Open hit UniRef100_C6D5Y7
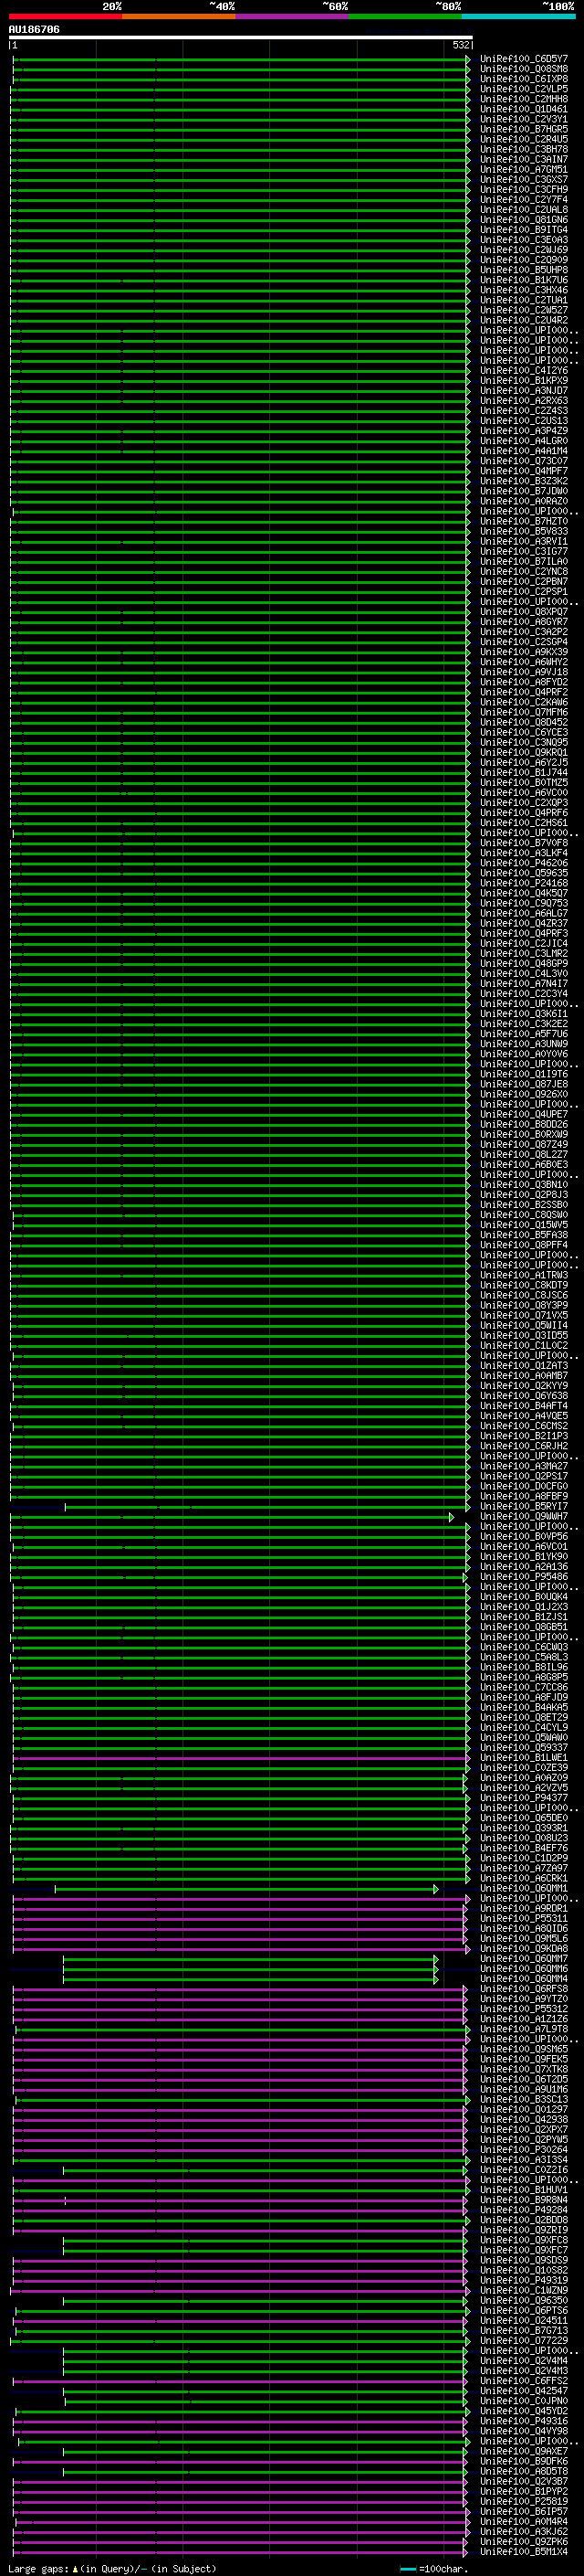This screenshot has height=2576, width=584. pos(524,59)
